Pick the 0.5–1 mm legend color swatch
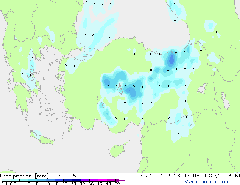This screenshot has height=185, width=240. pos(15,180)
